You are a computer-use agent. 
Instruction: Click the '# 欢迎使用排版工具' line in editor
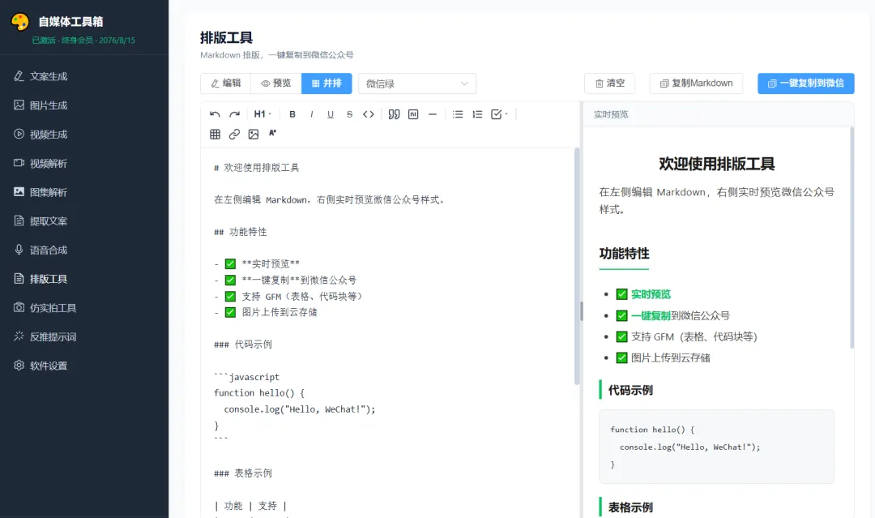[257, 168]
